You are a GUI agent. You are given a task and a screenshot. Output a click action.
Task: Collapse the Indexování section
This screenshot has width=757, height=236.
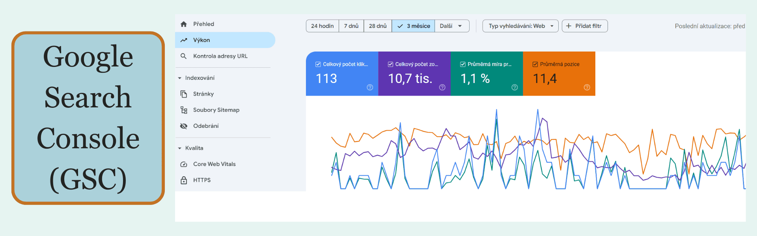click(x=180, y=78)
